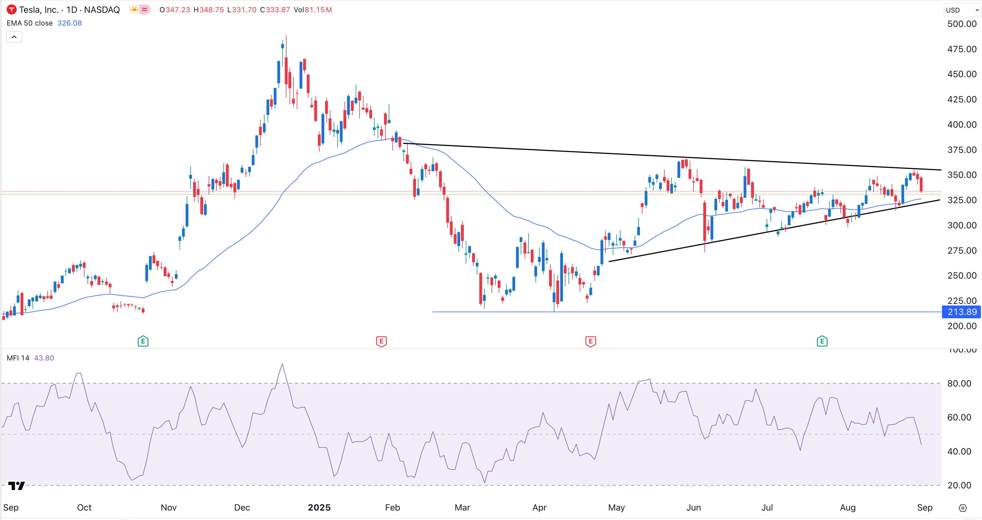
Task: Click the Tesla logo icon
Action: click(12, 9)
